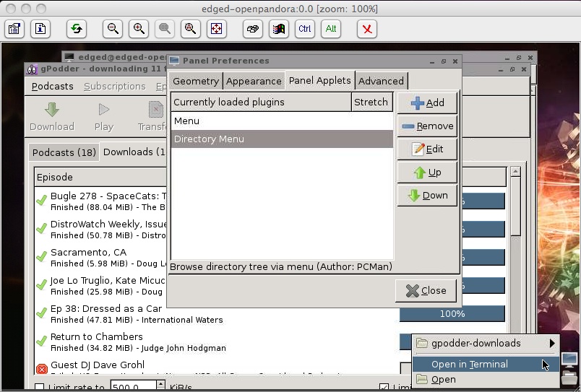
Task: Click the Remove plugin button
Action: 427,126
